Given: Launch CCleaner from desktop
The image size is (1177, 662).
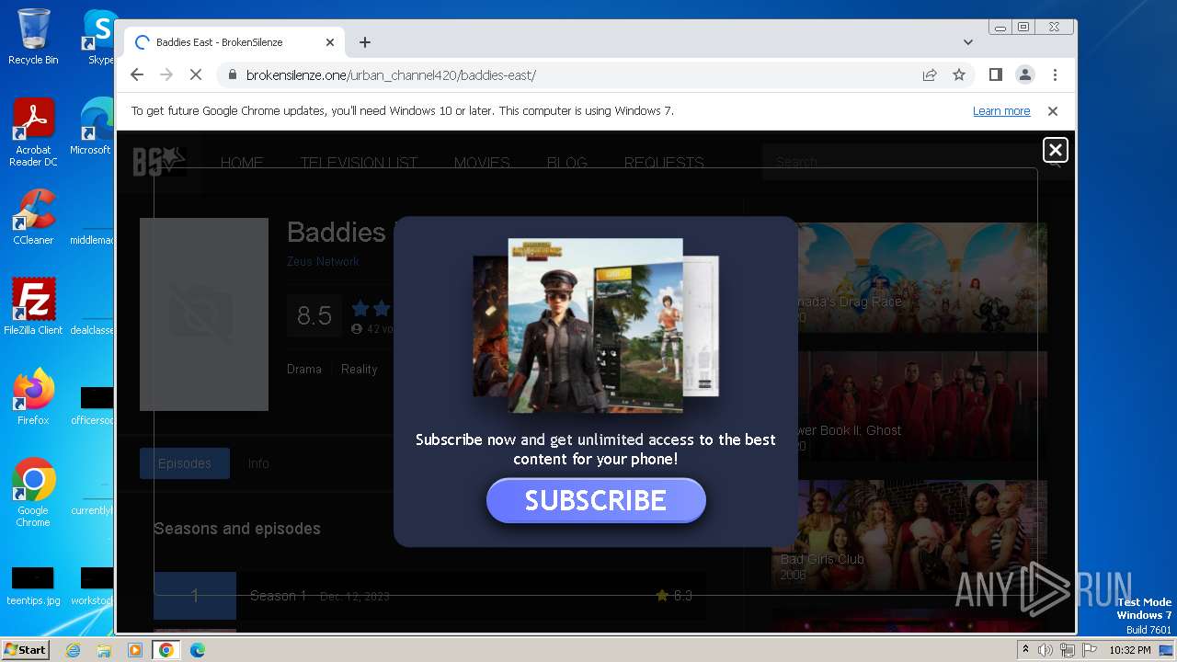Looking at the screenshot, I should pos(33,217).
